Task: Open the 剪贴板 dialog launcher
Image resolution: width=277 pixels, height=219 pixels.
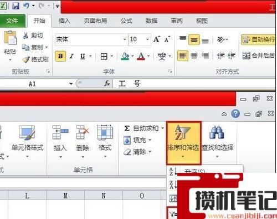Action: point(48,71)
